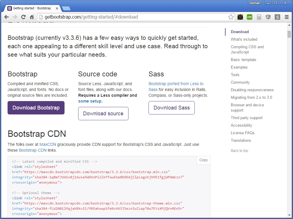Click the Ayman profile button
Viewport: 293px width, 219px height.
(x=255, y=3)
